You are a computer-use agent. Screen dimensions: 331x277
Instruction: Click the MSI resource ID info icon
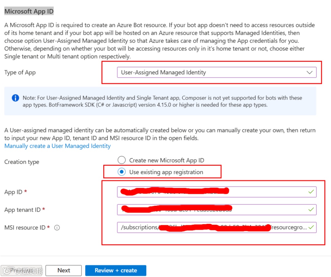[57, 228]
